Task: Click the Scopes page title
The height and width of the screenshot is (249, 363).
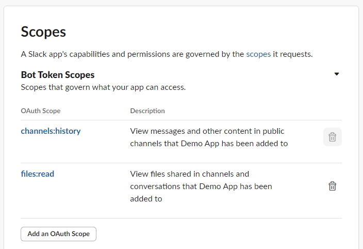Action: pos(43,32)
